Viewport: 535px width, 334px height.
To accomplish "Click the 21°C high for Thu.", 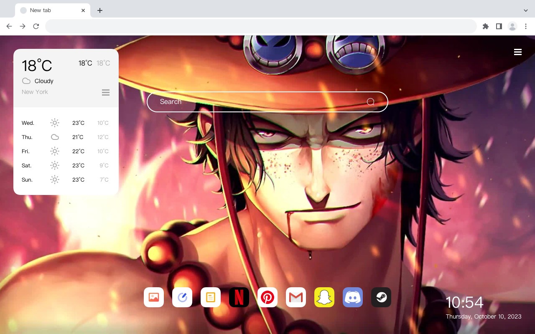I will tap(78, 137).
